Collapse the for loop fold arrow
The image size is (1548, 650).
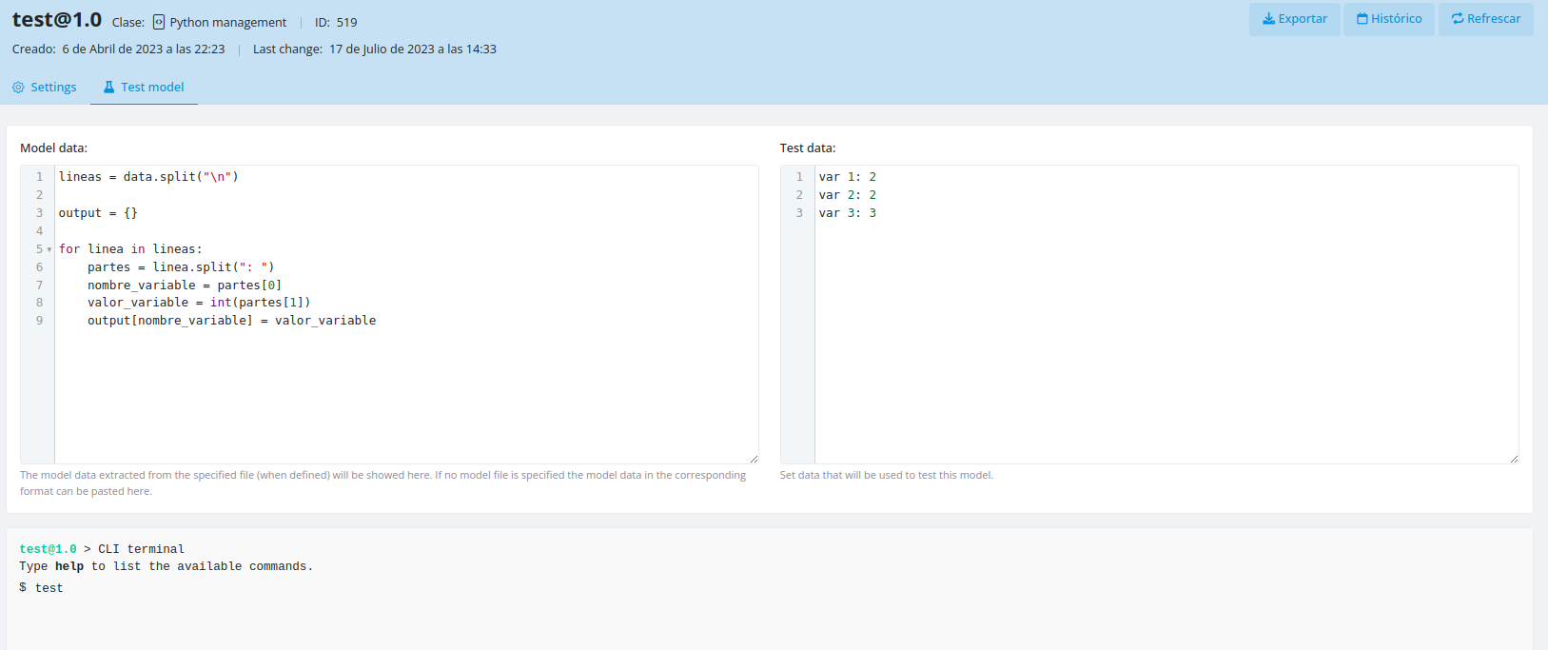[49, 250]
